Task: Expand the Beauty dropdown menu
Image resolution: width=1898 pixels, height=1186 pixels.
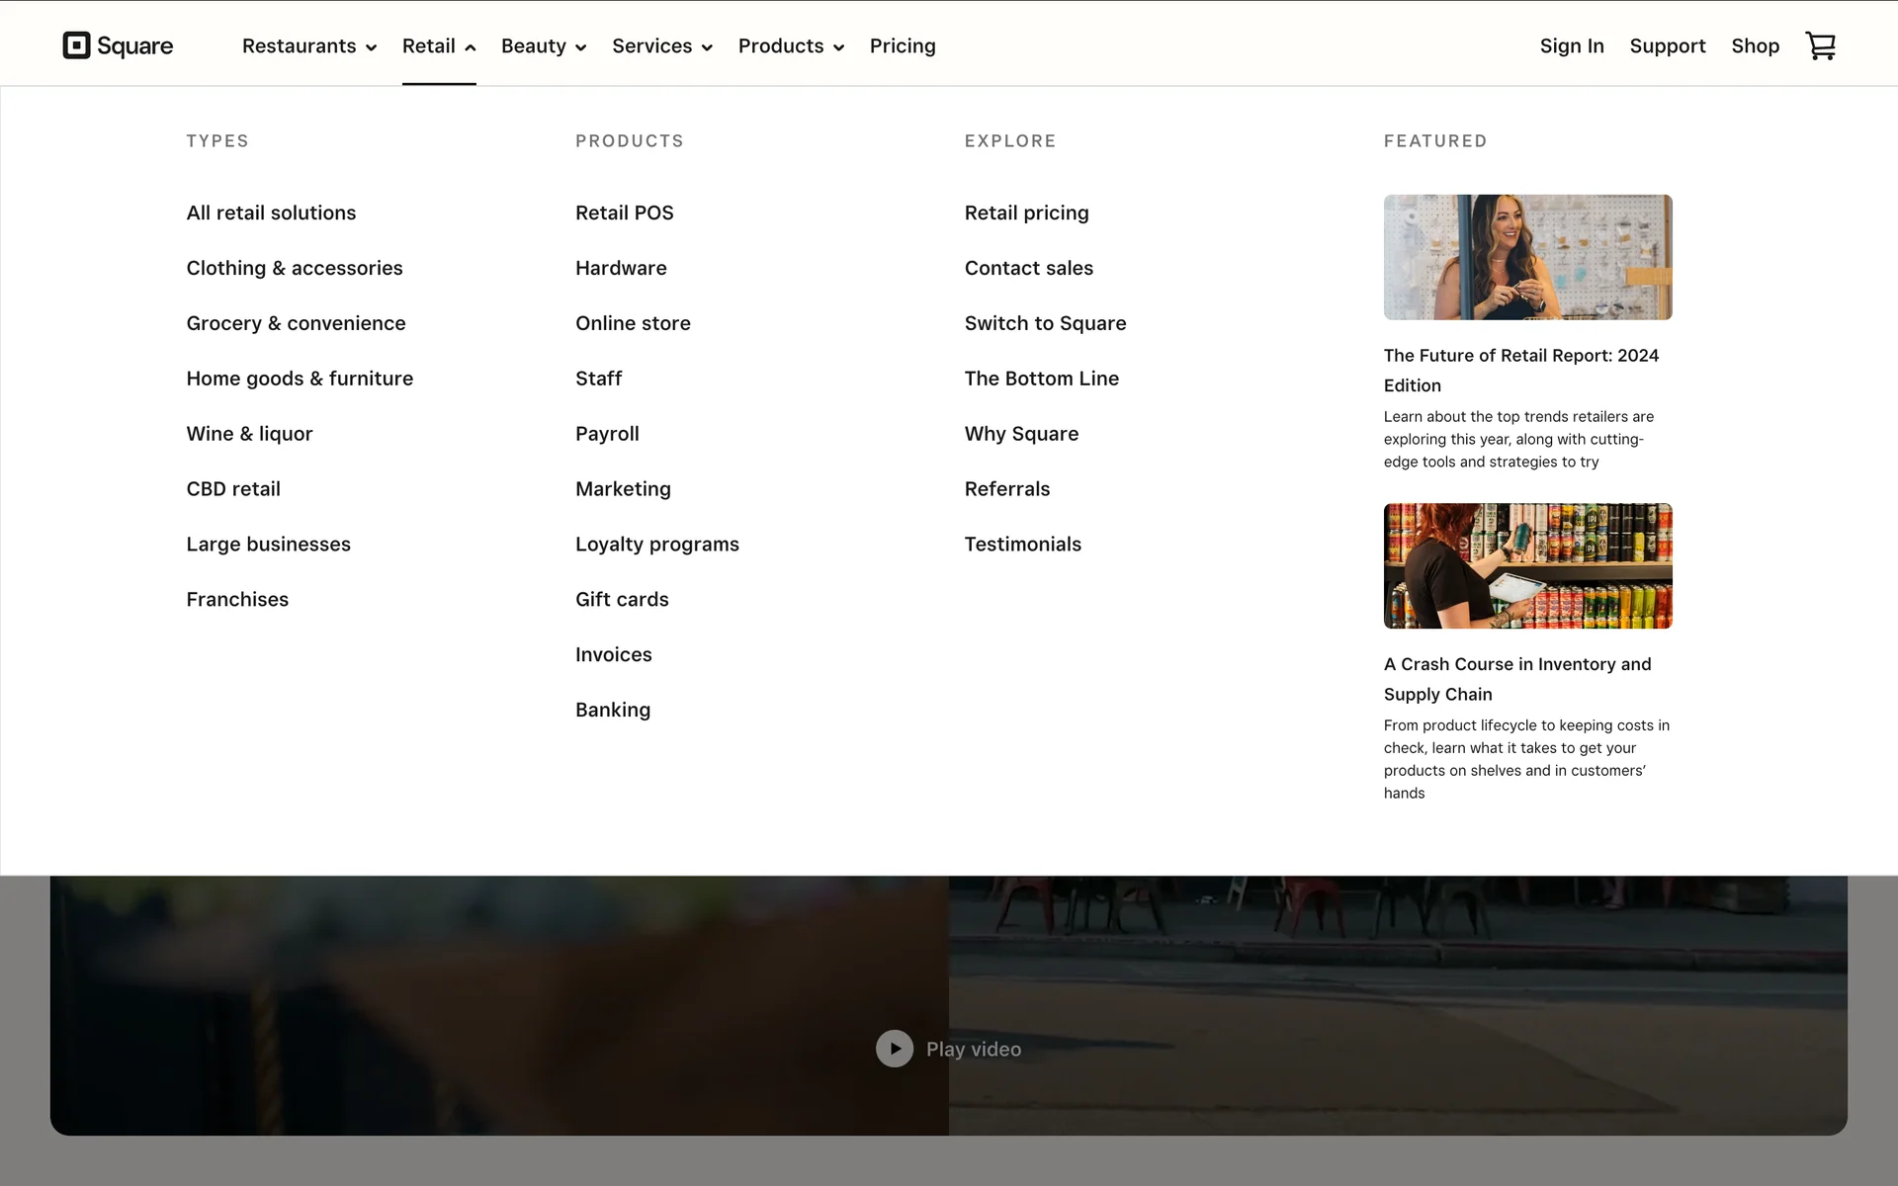Action: [x=543, y=46]
